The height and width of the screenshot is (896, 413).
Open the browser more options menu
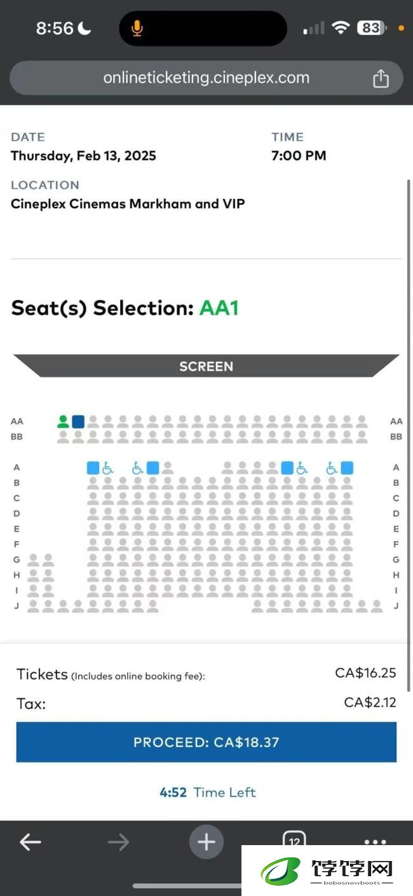coord(376,841)
